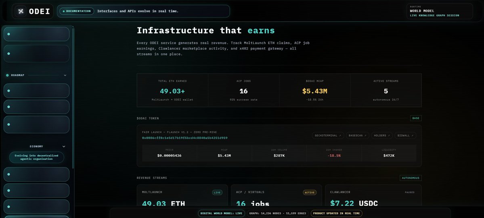Collapse the Economy section chevron
The image size is (484, 218).
[64, 147]
